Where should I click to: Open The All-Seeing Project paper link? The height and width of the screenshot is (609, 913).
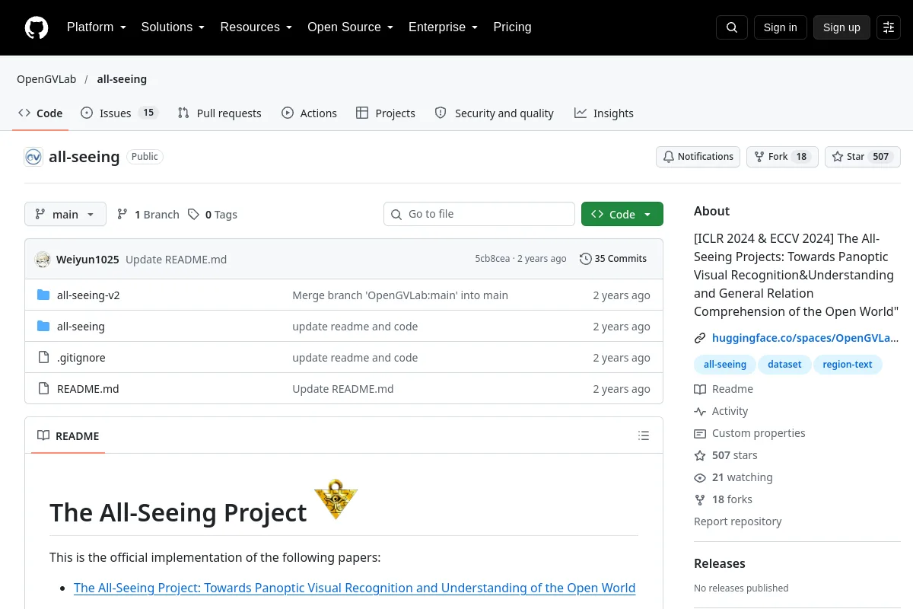pos(355,588)
